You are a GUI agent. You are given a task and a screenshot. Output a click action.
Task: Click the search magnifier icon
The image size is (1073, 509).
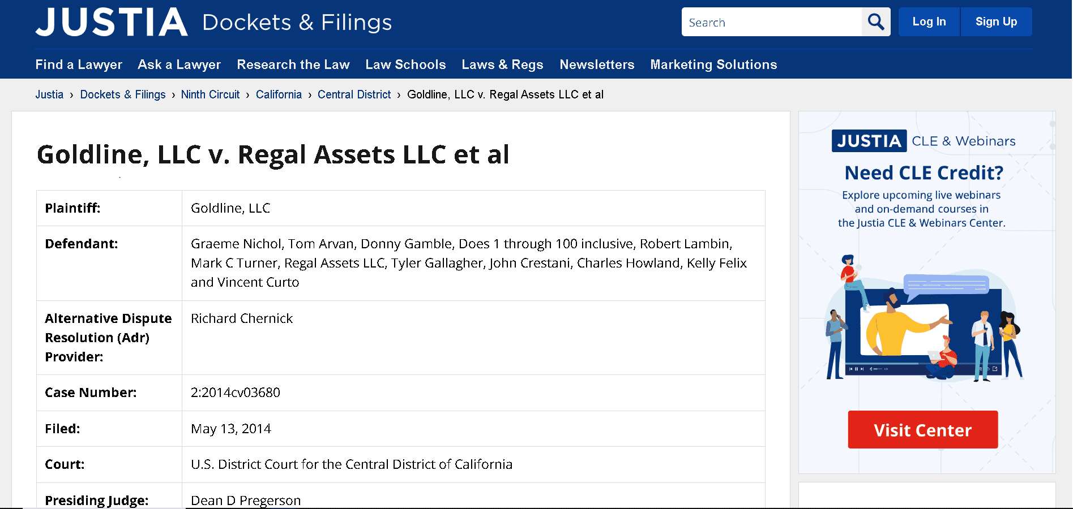(876, 22)
